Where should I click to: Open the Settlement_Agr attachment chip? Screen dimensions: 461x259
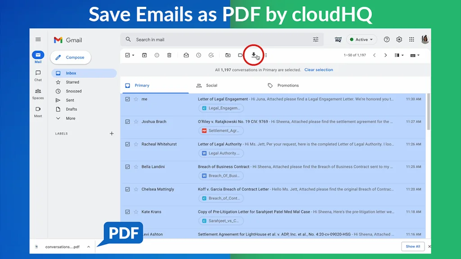click(221, 130)
